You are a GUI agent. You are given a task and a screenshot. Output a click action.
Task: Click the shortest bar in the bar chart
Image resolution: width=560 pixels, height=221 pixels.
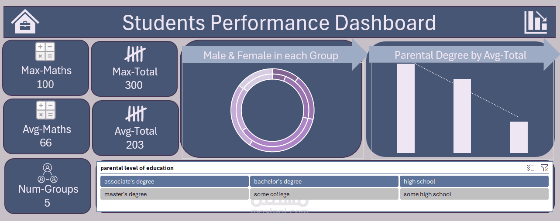pyautogui.click(x=519, y=137)
